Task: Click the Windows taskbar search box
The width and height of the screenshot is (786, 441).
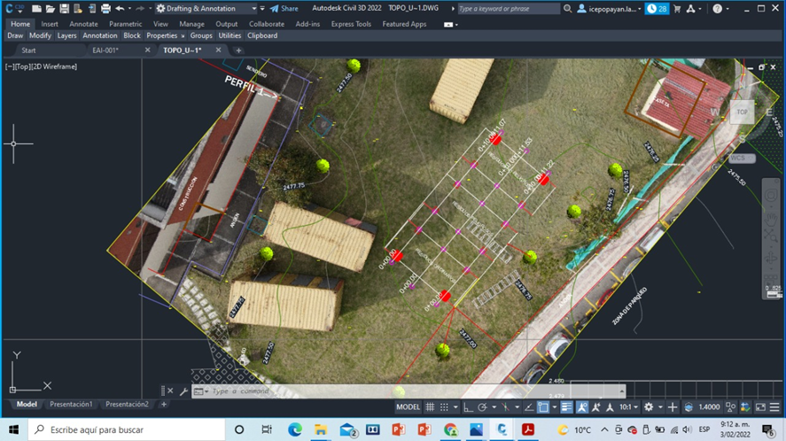Action: [127, 429]
